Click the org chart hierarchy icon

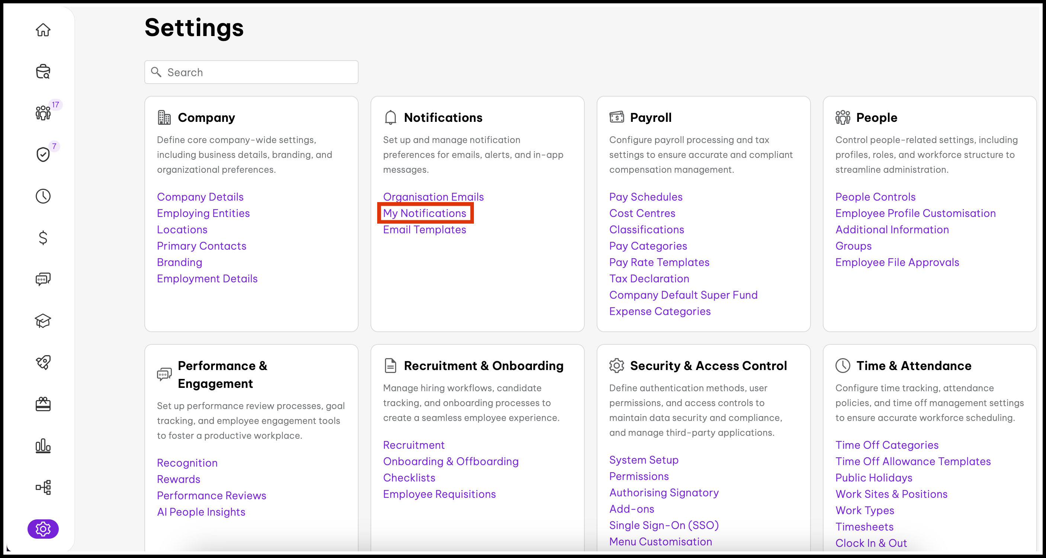43,487
